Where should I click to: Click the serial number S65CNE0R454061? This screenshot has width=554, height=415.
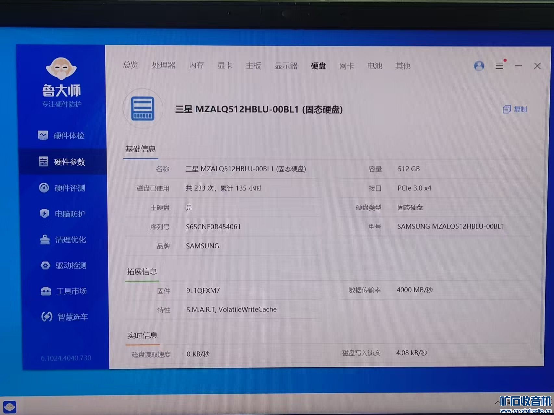click(213, 227)
